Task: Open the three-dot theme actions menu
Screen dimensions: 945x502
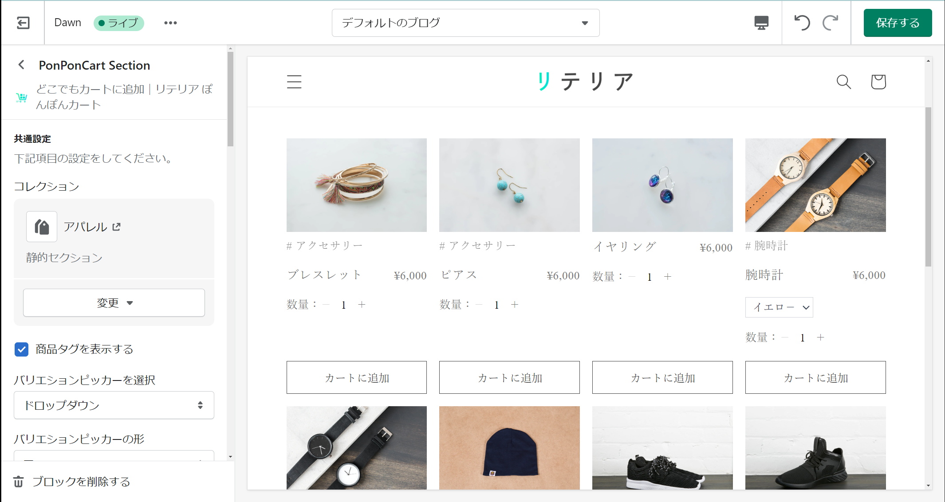Action: pyautogui.click(x=170, y=23)
